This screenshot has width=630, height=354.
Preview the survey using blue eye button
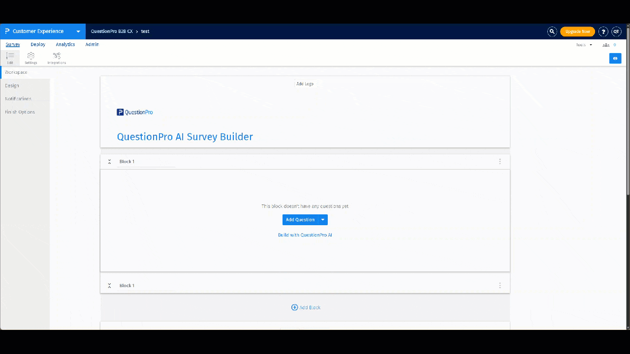(615, 58)
